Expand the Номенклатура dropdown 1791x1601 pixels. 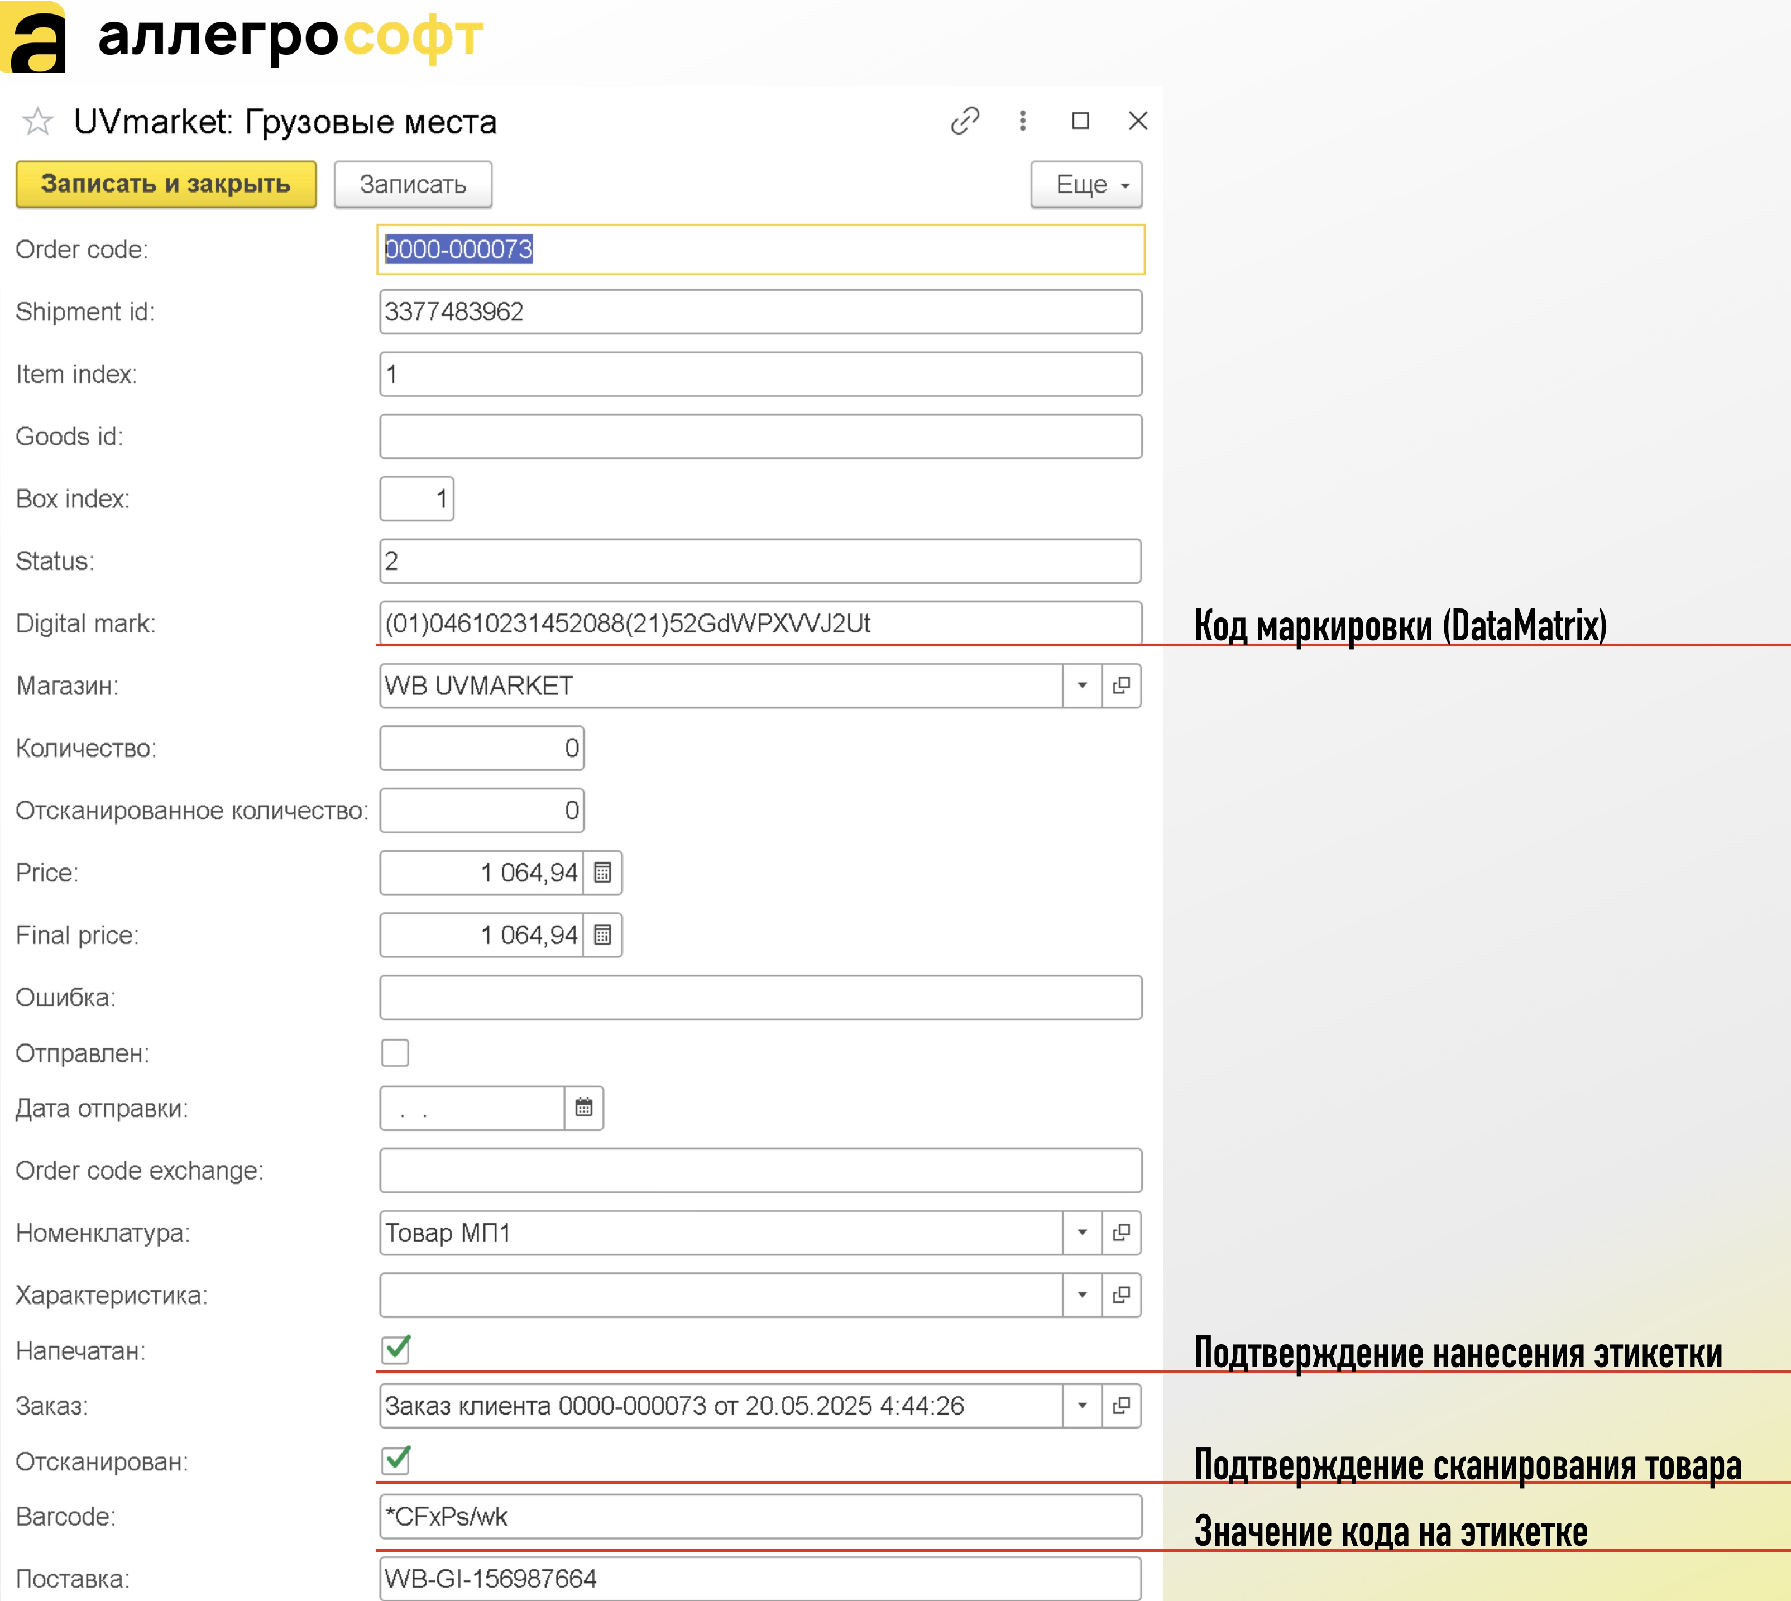1082,1233
